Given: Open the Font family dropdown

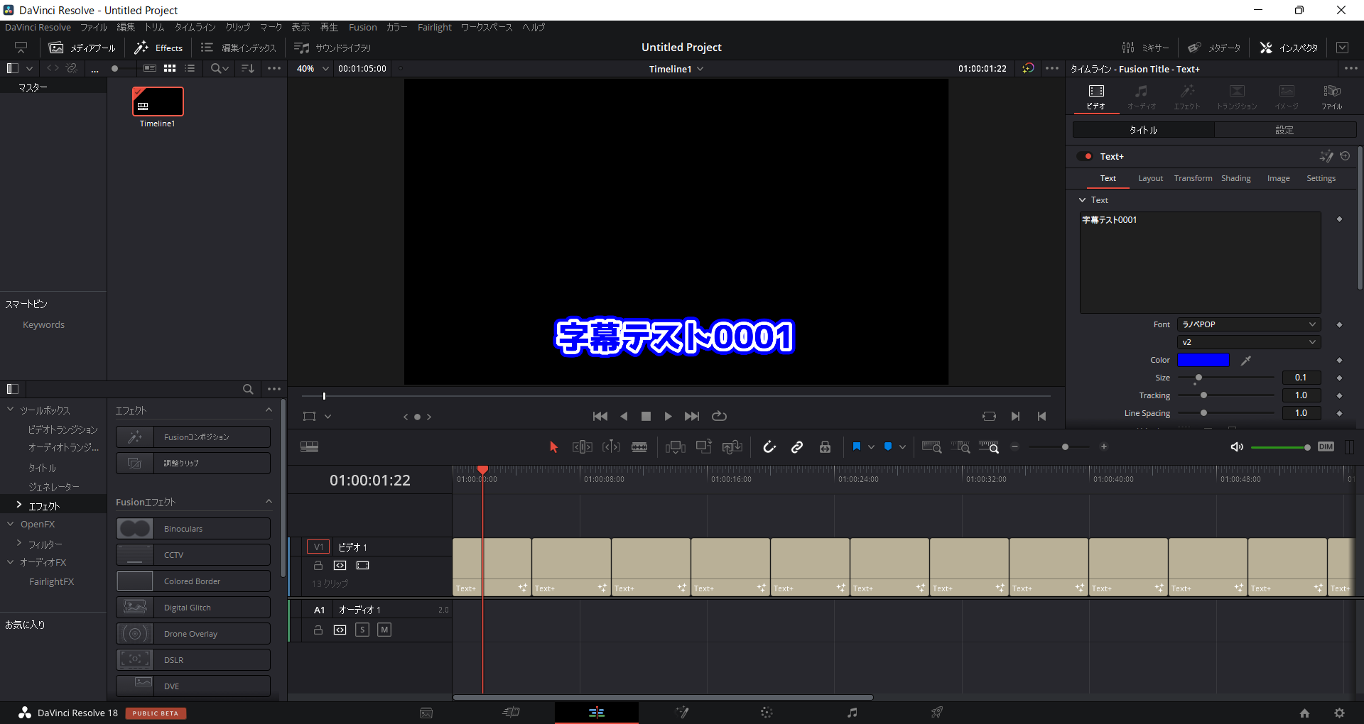Looking at the screenshot, I should coord(1249,324).
